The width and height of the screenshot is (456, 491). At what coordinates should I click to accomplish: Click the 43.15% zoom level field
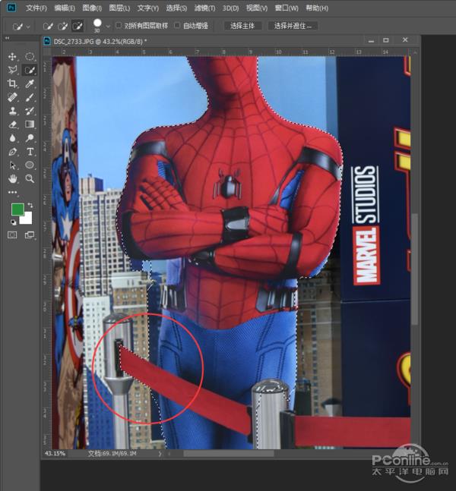coord(55,453)
